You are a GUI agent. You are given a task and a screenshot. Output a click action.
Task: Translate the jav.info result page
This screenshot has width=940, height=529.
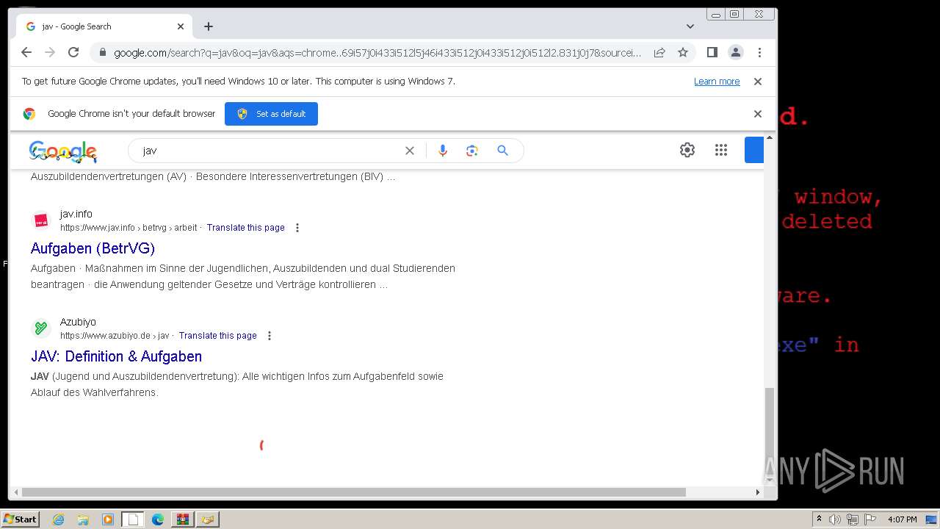pyautogui.click(x=245, y=228)
